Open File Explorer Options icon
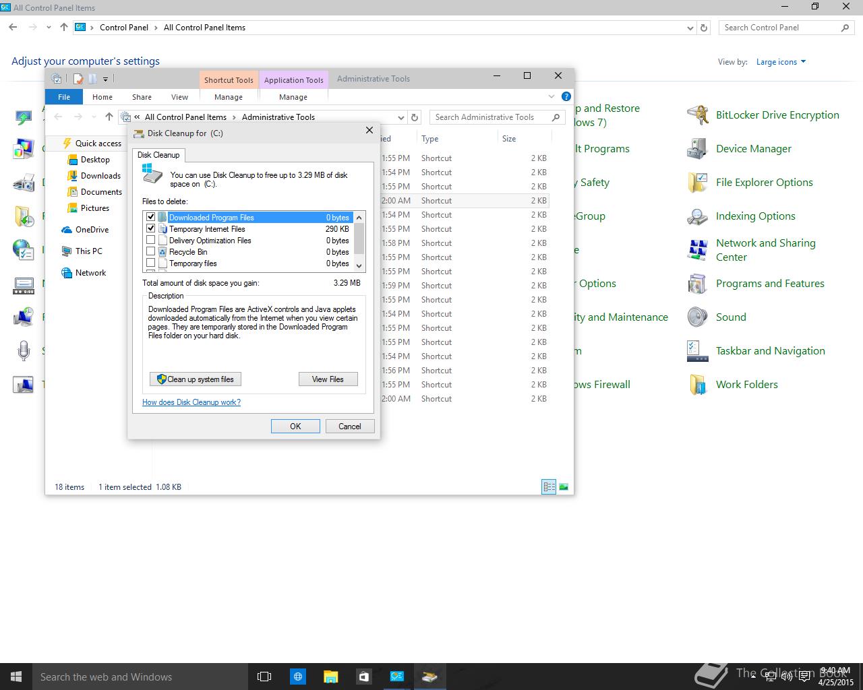Viewport: 863px width, 690px height. (698, 183)
